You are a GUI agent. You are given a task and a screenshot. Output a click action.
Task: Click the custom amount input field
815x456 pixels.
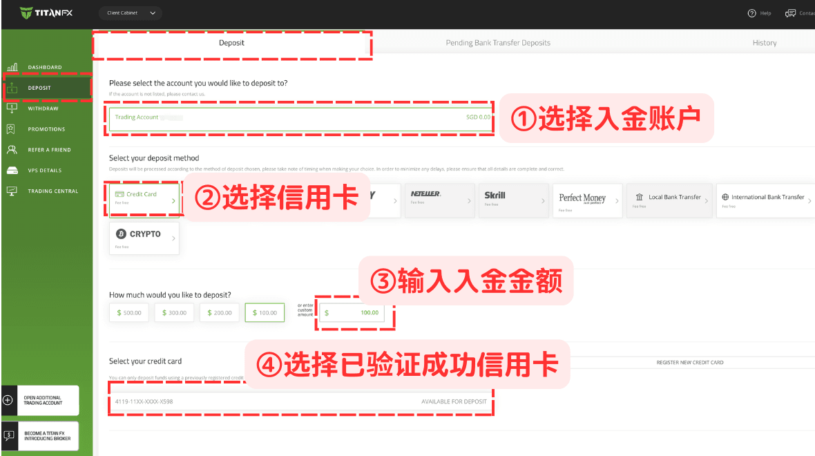[356, 313]
